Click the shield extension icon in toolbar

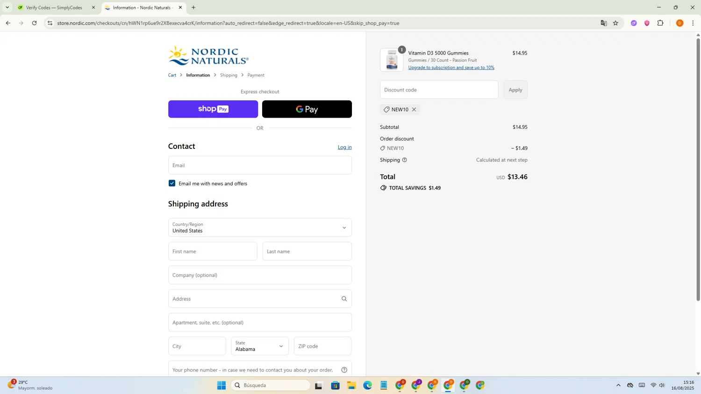tap(647, 23)
